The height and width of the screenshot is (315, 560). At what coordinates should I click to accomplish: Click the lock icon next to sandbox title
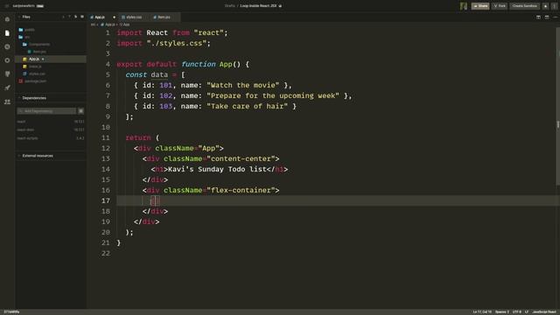pyautogui.click(x=280, y=6)
